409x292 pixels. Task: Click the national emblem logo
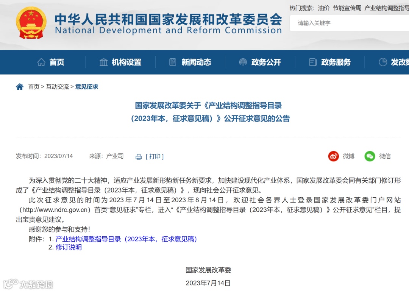[31, 23]
